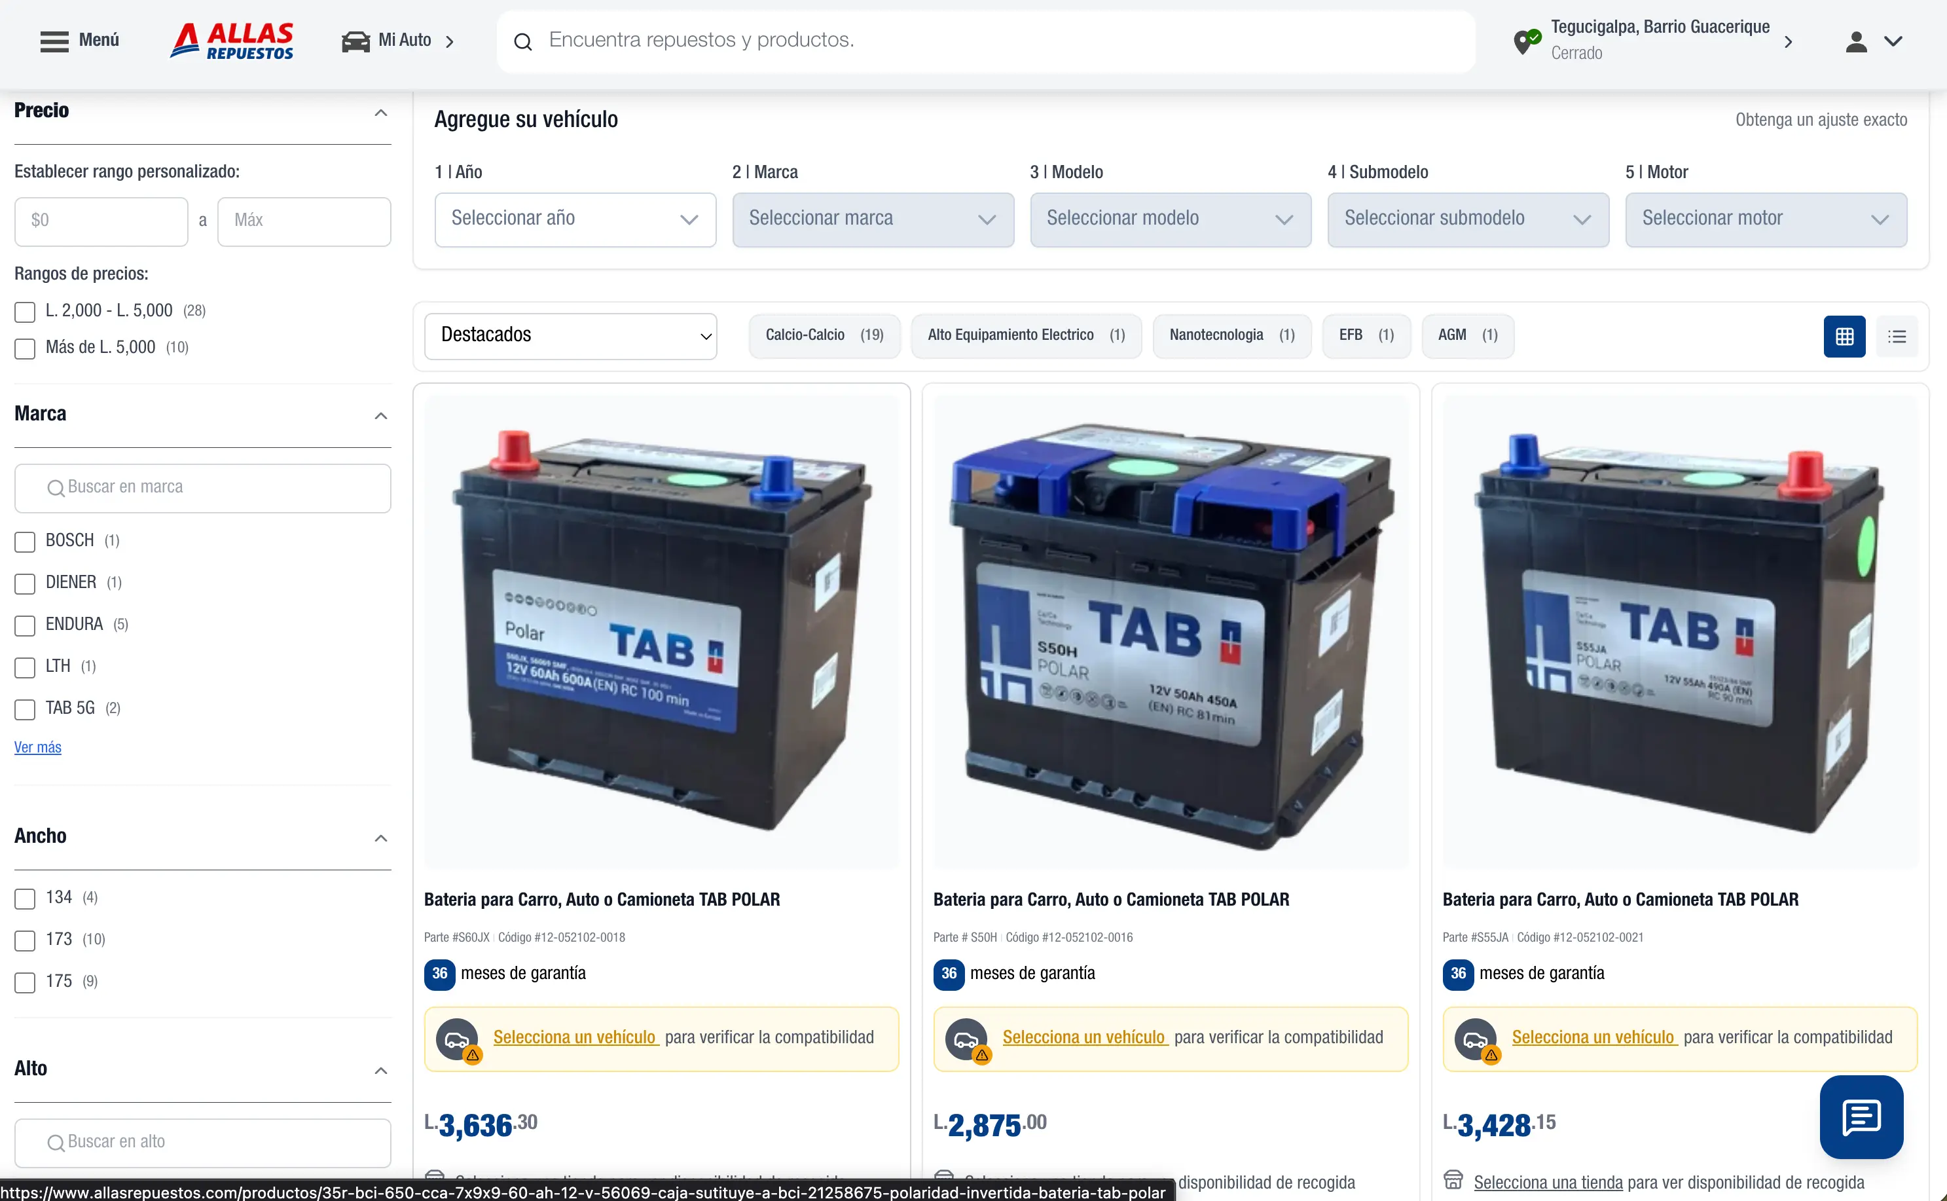
Task: Switch to grid view layout
Action: (x=1844, y=336)
